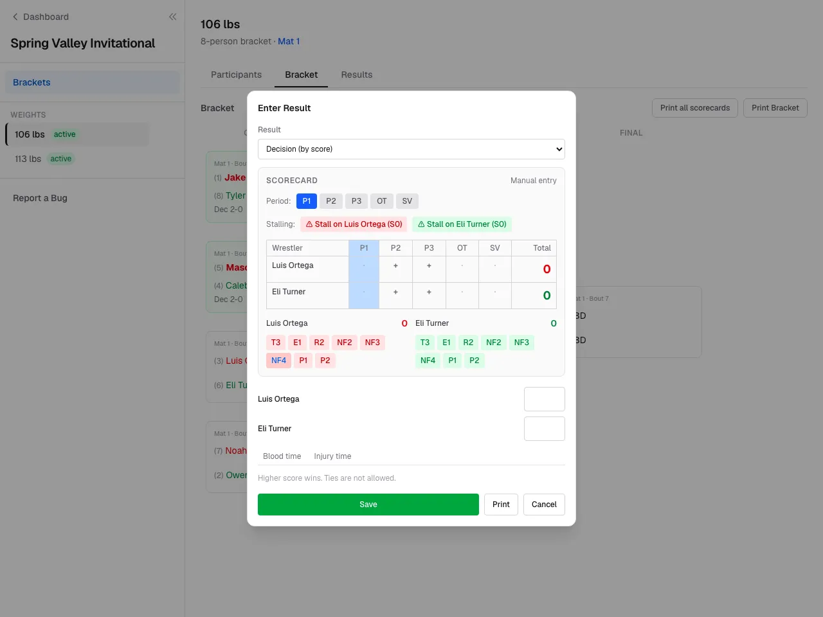
Task: Award T3 takedown to Eli Turner
Action: tap(425, 343)
